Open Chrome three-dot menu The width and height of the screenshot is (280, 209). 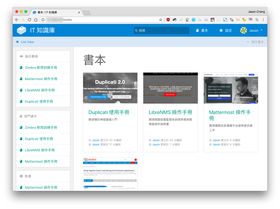click(263, 20)
